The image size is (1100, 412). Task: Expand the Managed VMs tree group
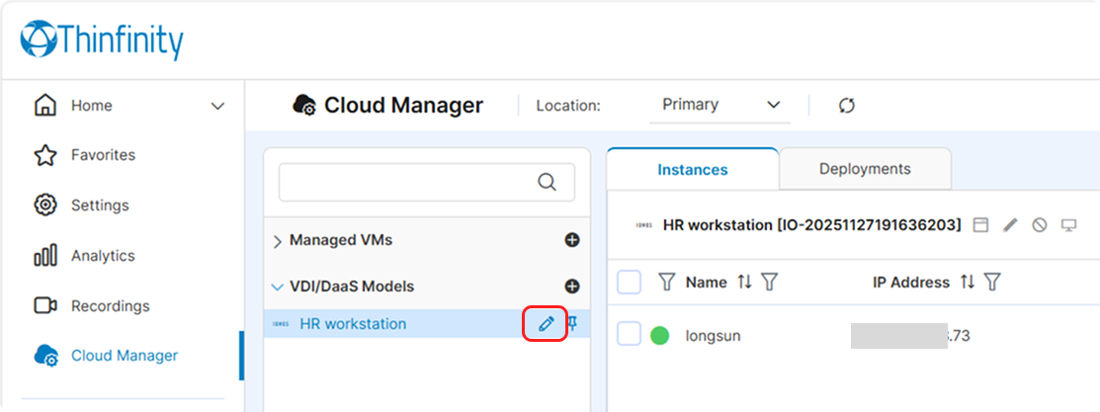pyautogui.click(x=278, y=241)
